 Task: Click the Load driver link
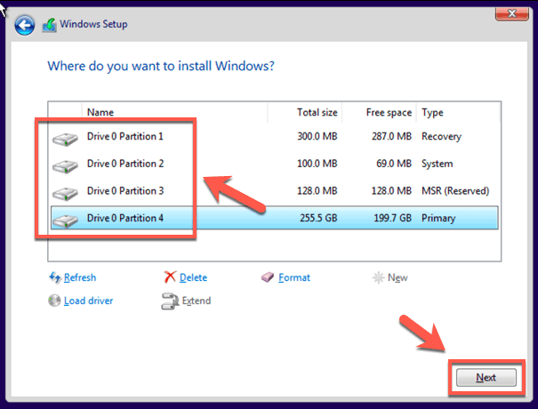click(88, 301)
